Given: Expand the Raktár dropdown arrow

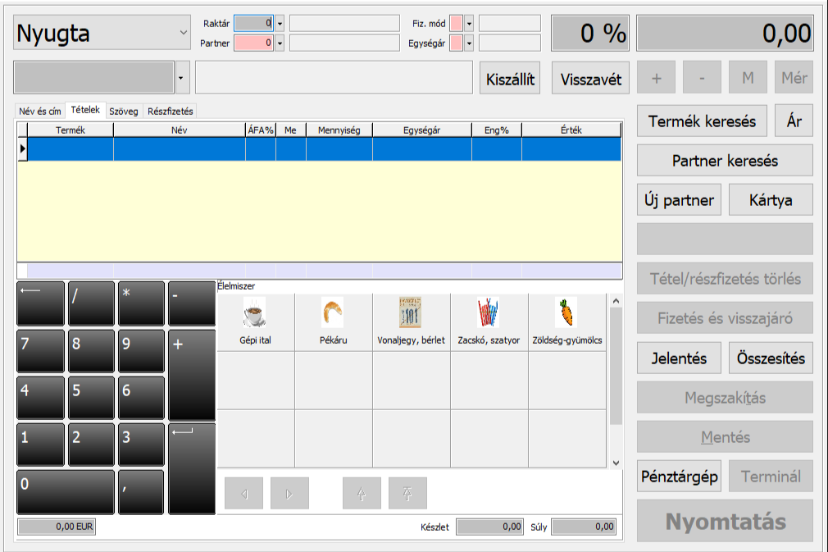Looking at the screenshot, I should pyautogui.click(x=280, y=24).
